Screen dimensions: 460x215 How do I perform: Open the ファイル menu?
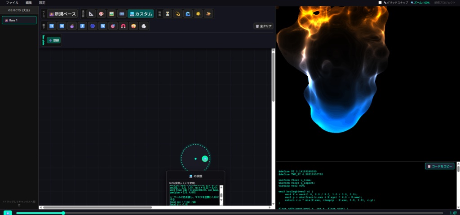[12, 3]
